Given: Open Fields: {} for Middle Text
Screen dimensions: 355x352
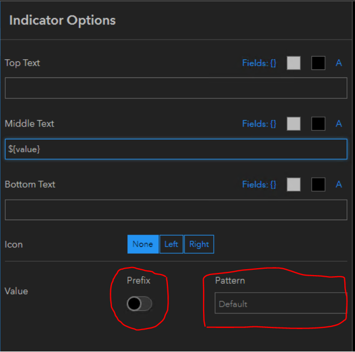Looking at the screenshot, I should (259, 124).
